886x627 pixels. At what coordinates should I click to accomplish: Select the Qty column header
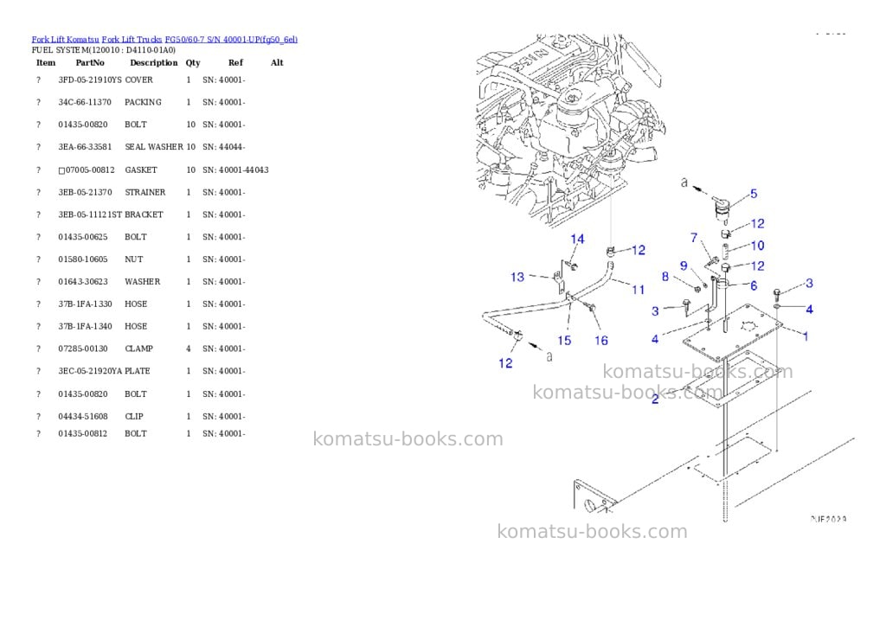click(193, 62)
